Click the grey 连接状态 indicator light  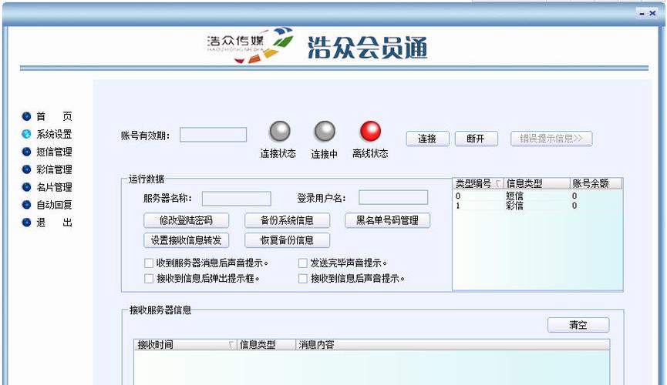click(x=280, y=132)
